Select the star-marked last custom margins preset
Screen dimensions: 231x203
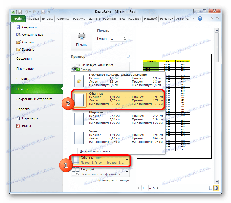coord(118,80)
